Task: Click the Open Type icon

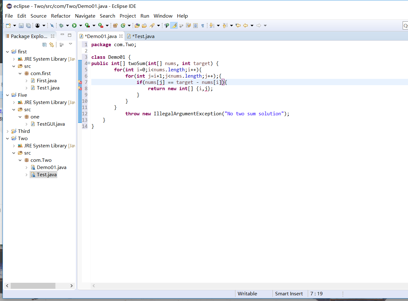Action: (137, 25)
